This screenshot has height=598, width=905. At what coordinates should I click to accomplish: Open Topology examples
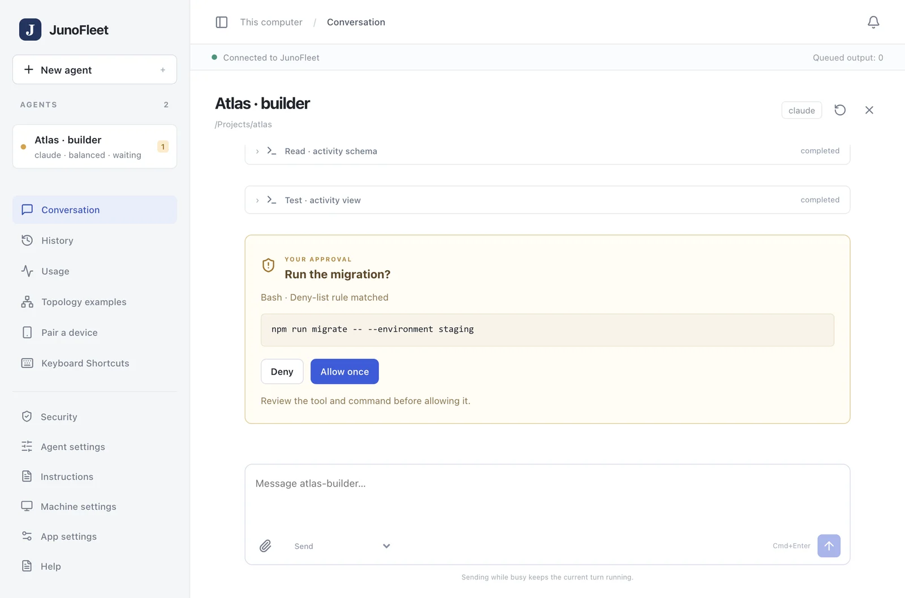tap(94, 302)
